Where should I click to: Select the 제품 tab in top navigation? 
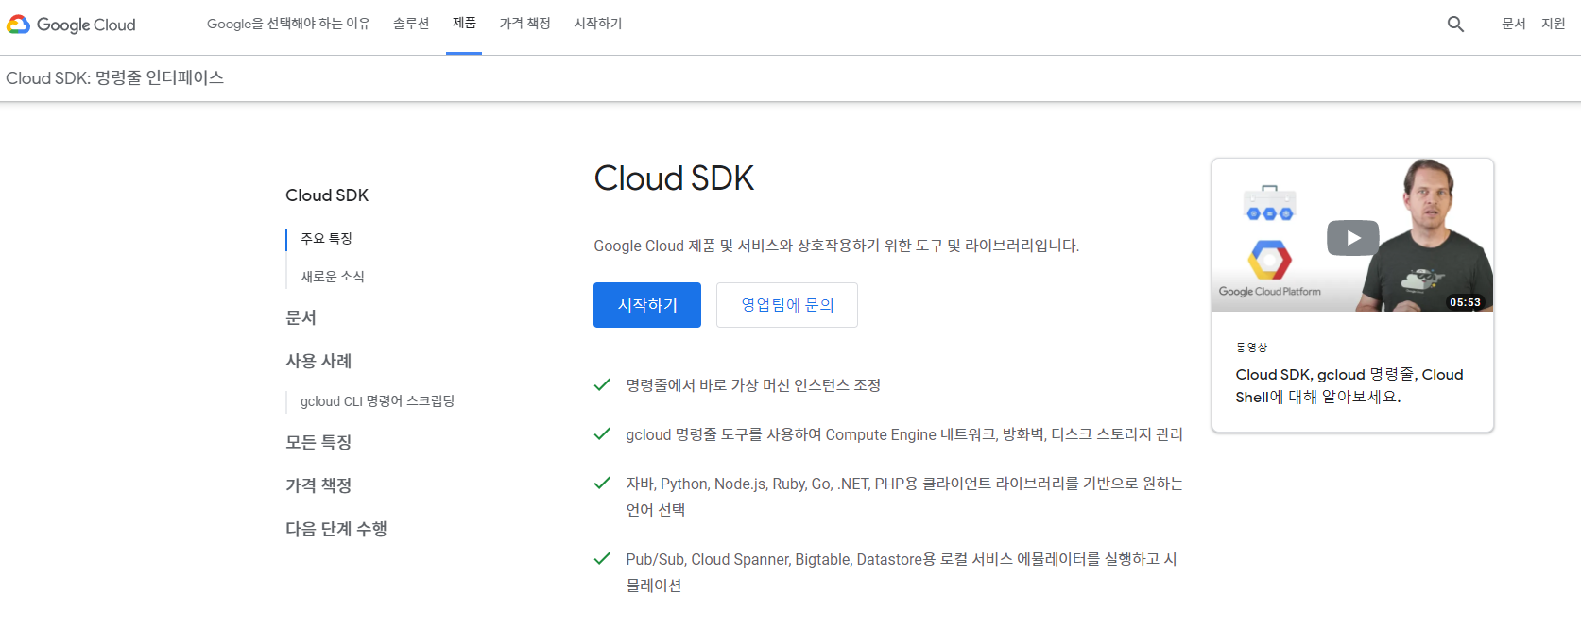[464, 24]
